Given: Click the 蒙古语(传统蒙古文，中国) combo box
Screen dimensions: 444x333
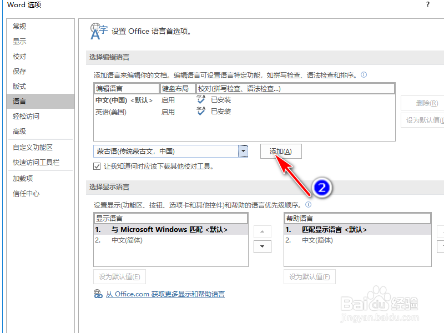Looking at the screenshot, I should pyautogui.click(x=171, y=151).
